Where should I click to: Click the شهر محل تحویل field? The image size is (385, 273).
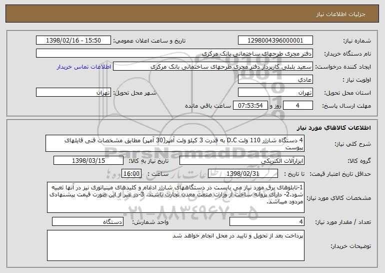pos(73,93)
